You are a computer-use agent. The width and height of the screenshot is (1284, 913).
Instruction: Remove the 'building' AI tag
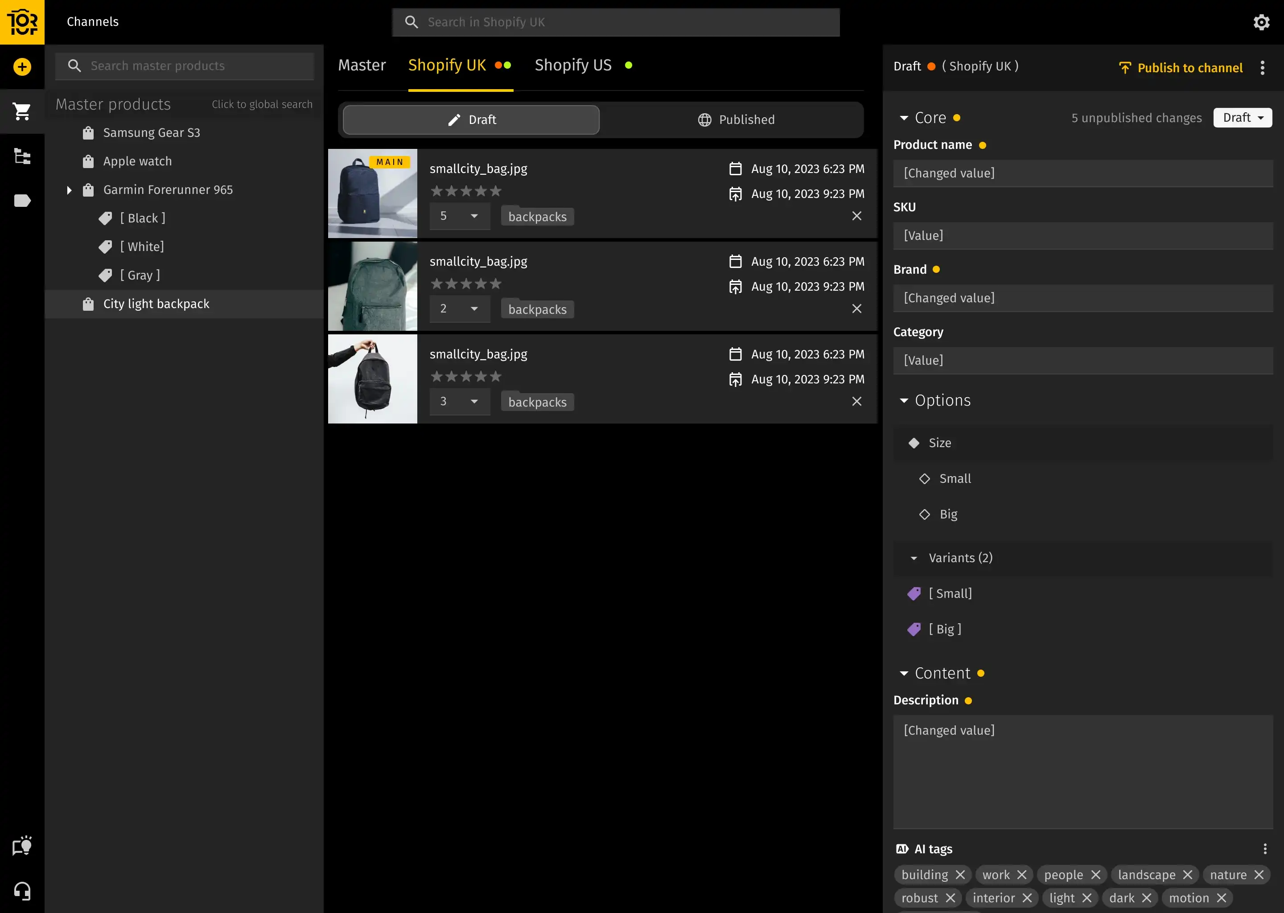point(960,875)
